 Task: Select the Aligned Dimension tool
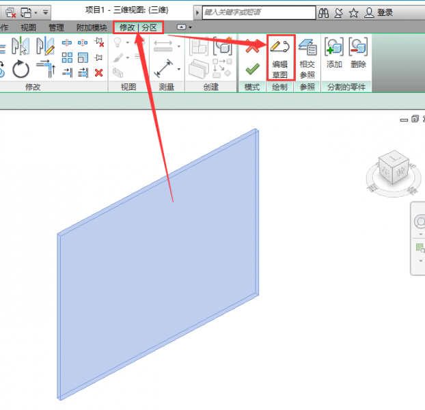point(163,68)
